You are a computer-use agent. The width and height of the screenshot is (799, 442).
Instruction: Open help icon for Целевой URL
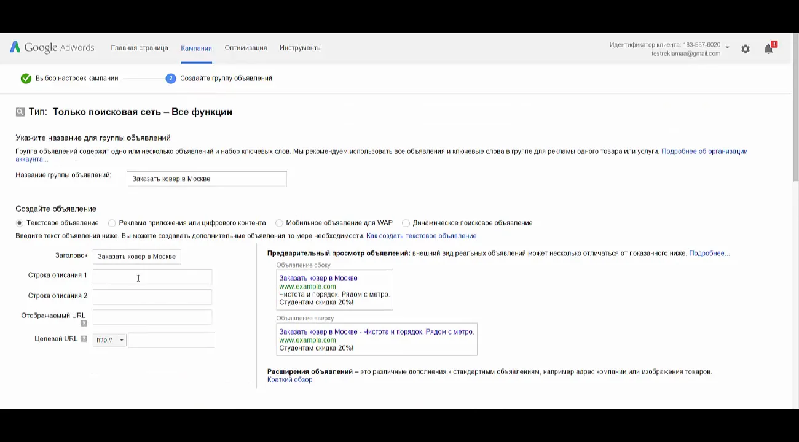click(84, 339)
